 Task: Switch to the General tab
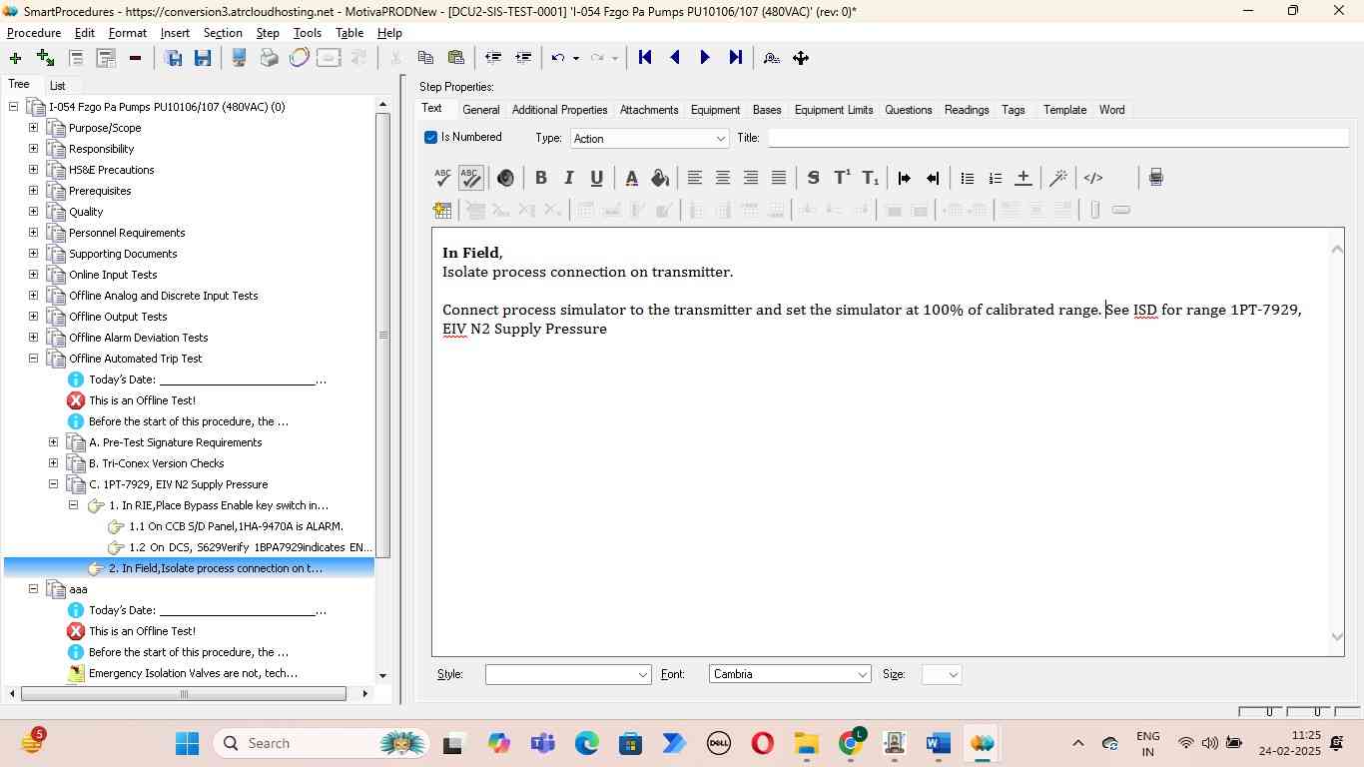(x=480, y=110)
